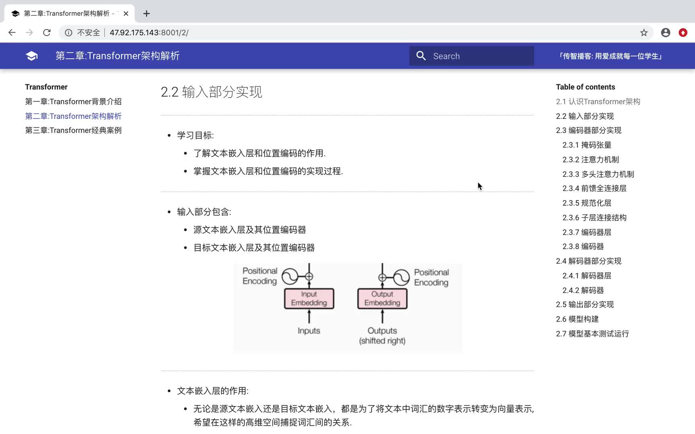Click the Transformer sidebar title
Image resolution: width=695 pixels, height=434 pixels.
(x=46, y=87)
